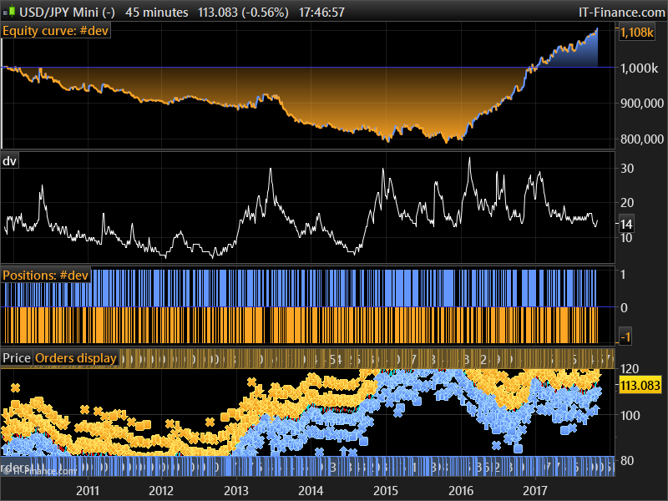Click the 1,000k level on equity axis
668x501 pixels.
pos(640,68)
